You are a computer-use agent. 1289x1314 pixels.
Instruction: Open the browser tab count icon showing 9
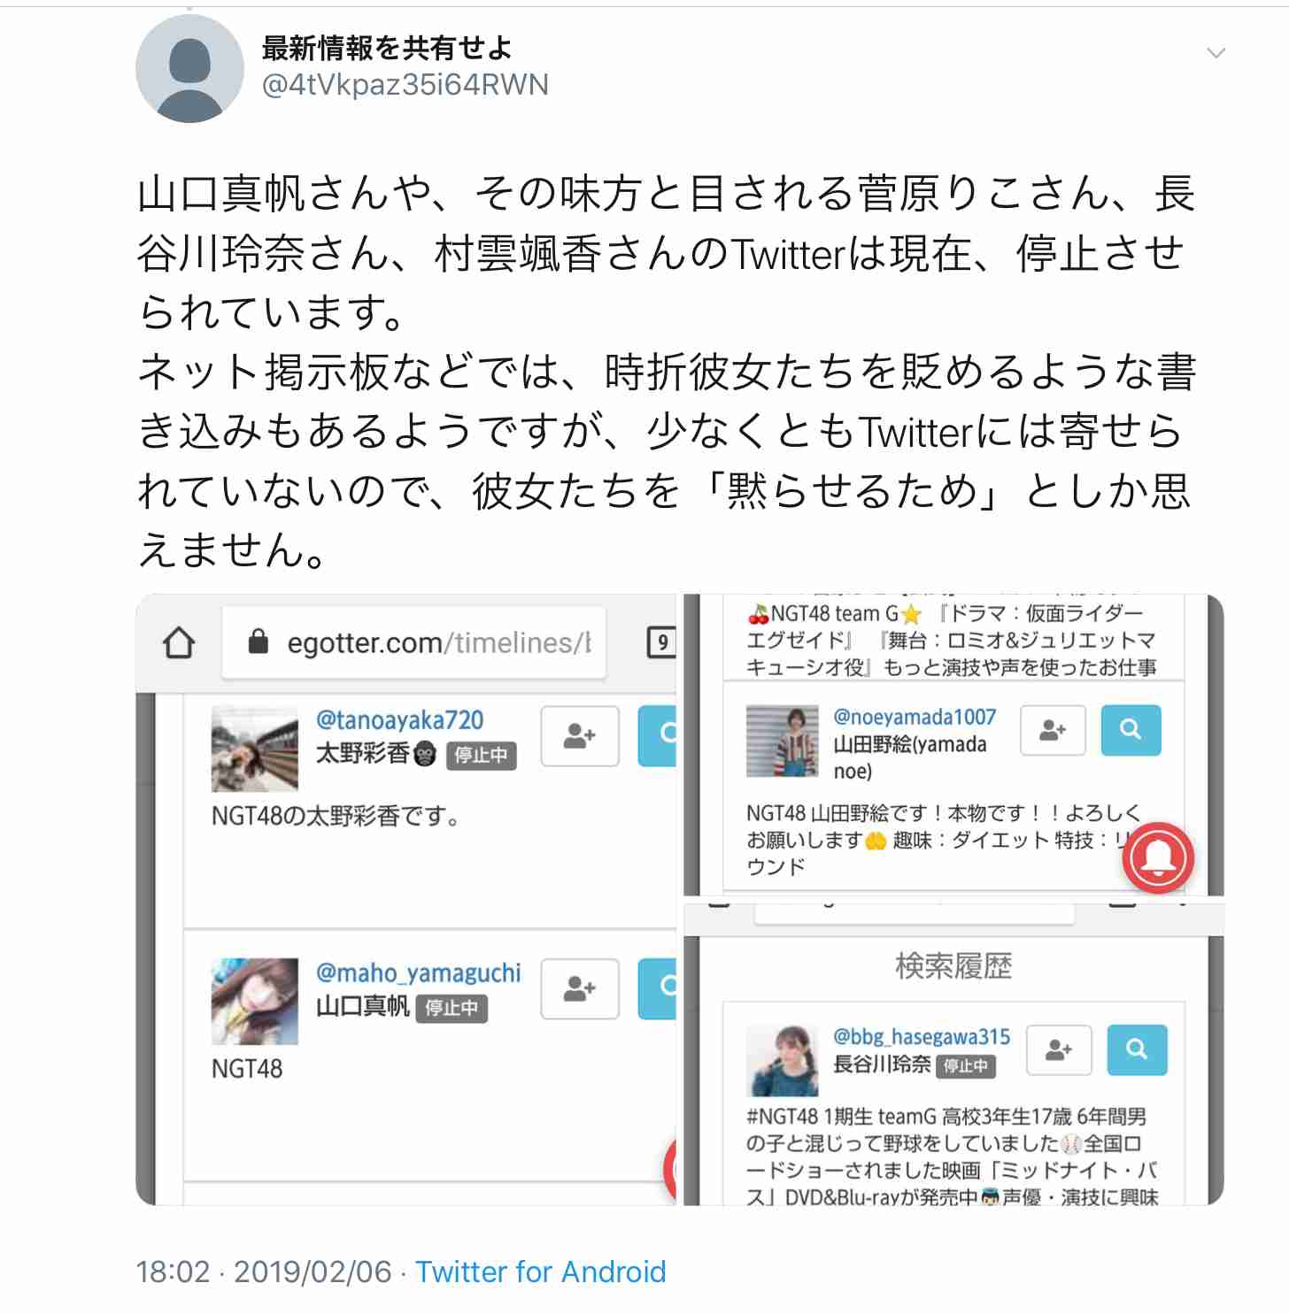point(661,642)
